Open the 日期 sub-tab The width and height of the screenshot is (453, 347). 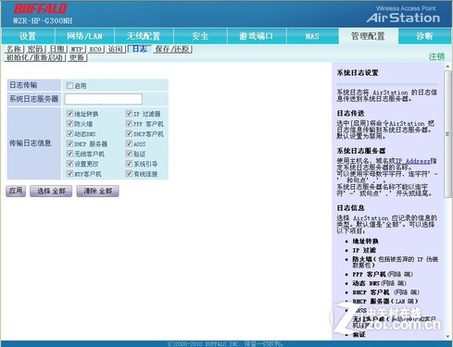[57, 49]
